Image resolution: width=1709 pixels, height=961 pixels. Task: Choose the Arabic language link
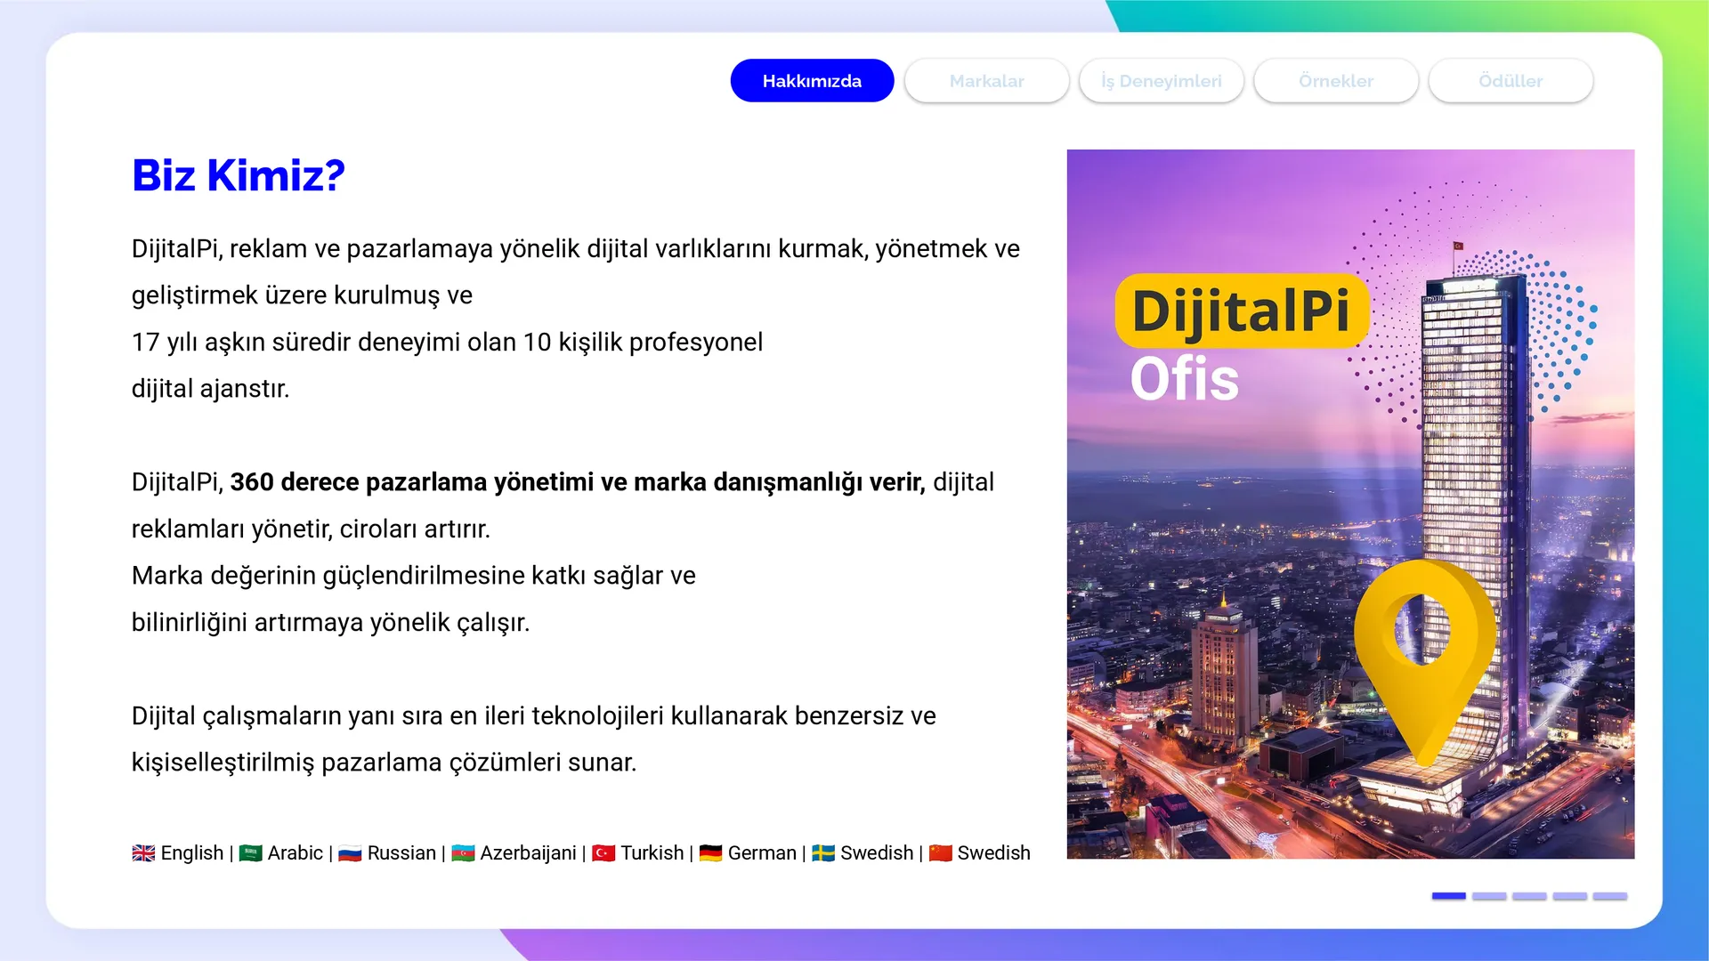[296, 853]
